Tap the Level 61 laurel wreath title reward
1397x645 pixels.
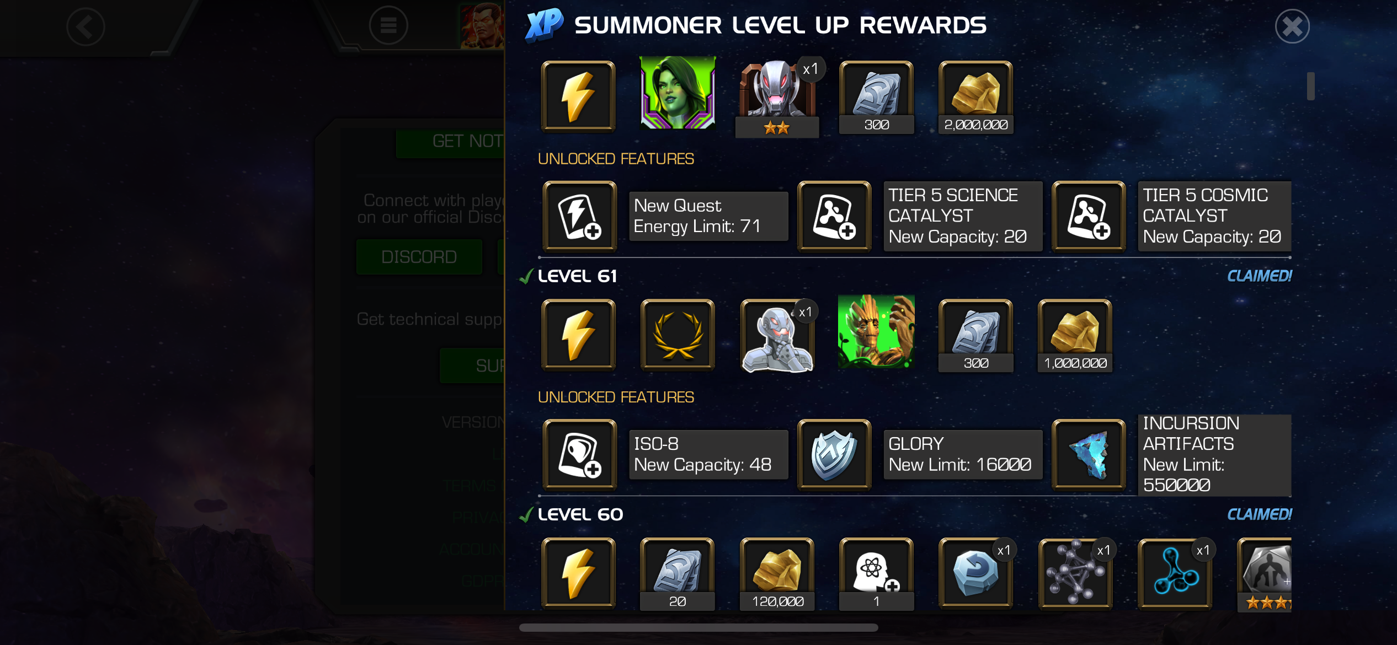678,335
